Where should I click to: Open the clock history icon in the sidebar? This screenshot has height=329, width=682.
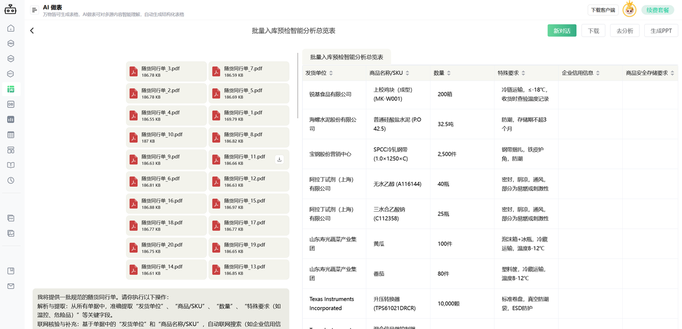[11, 180]
